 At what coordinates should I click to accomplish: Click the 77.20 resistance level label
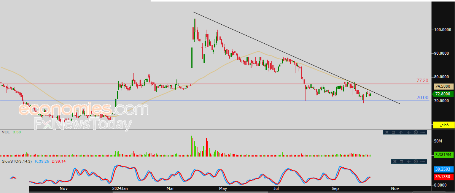point(422,80)
